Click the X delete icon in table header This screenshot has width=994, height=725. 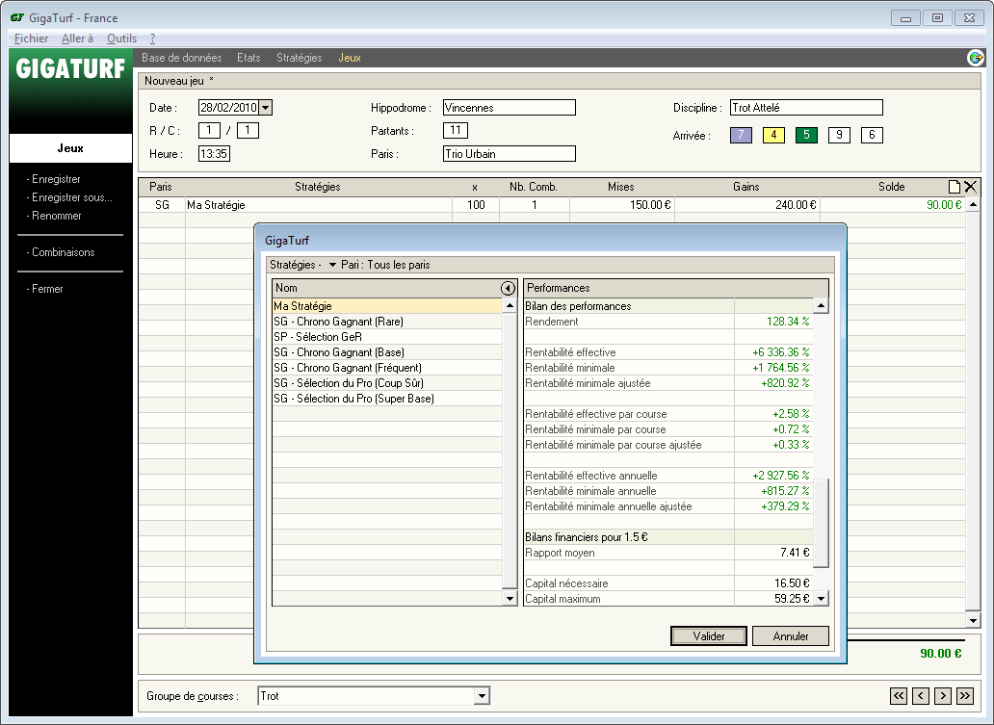(x=971, y=187)
